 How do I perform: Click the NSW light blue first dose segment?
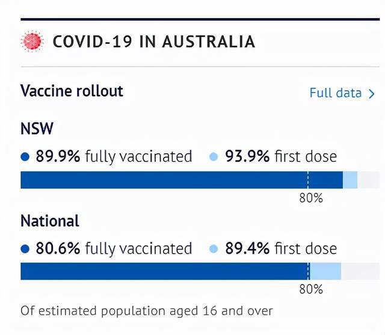click(x=350, y=180)
